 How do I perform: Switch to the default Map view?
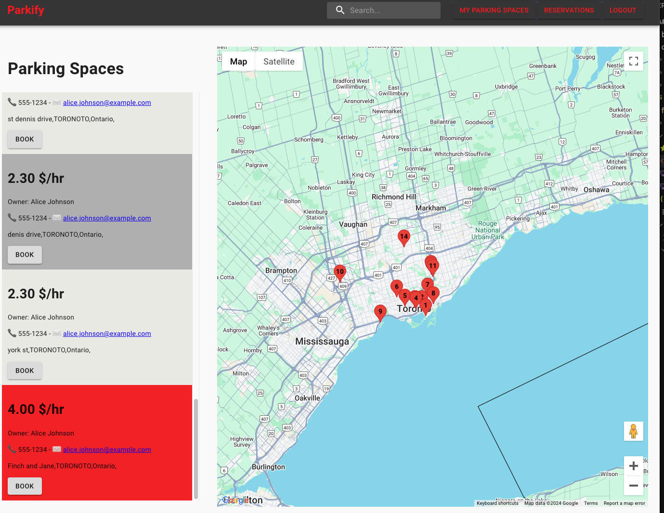pyautogui.click(x=238, y=62)
